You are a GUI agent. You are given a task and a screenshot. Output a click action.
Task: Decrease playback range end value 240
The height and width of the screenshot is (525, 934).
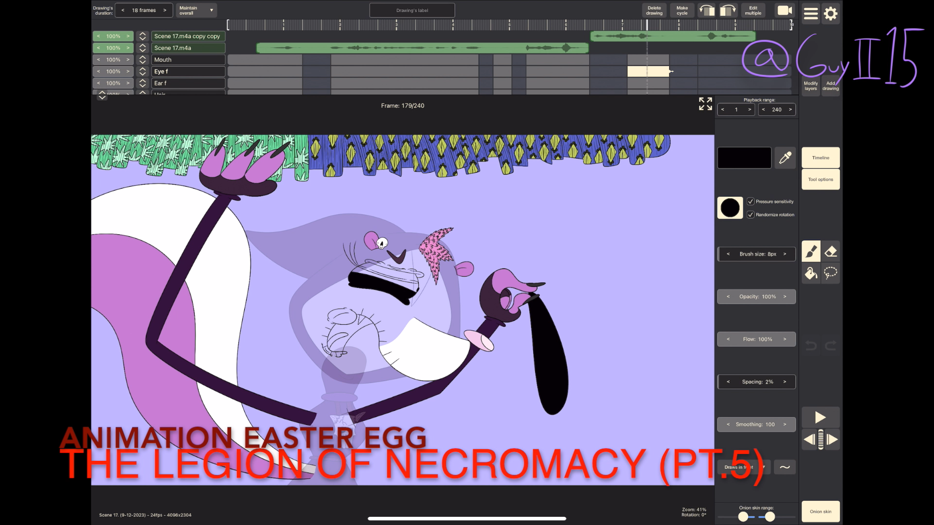(763, 109)
